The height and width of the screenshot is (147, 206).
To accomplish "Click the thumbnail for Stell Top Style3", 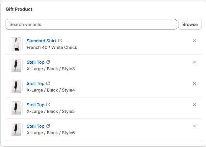I will (x=16, y=65).
